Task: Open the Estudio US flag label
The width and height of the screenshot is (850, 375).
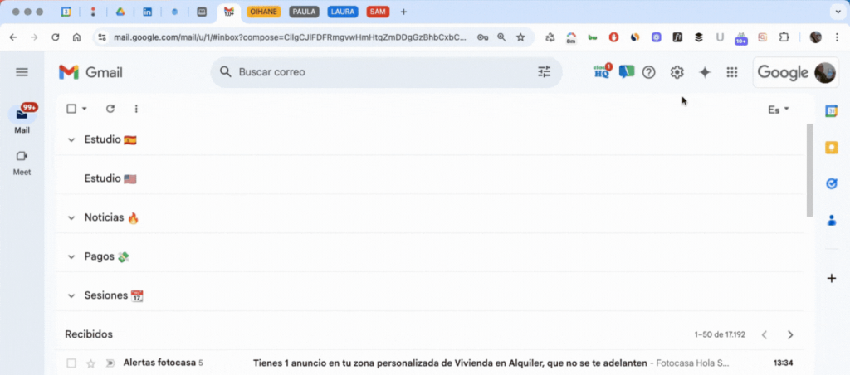Action: [x=110, y=179]
